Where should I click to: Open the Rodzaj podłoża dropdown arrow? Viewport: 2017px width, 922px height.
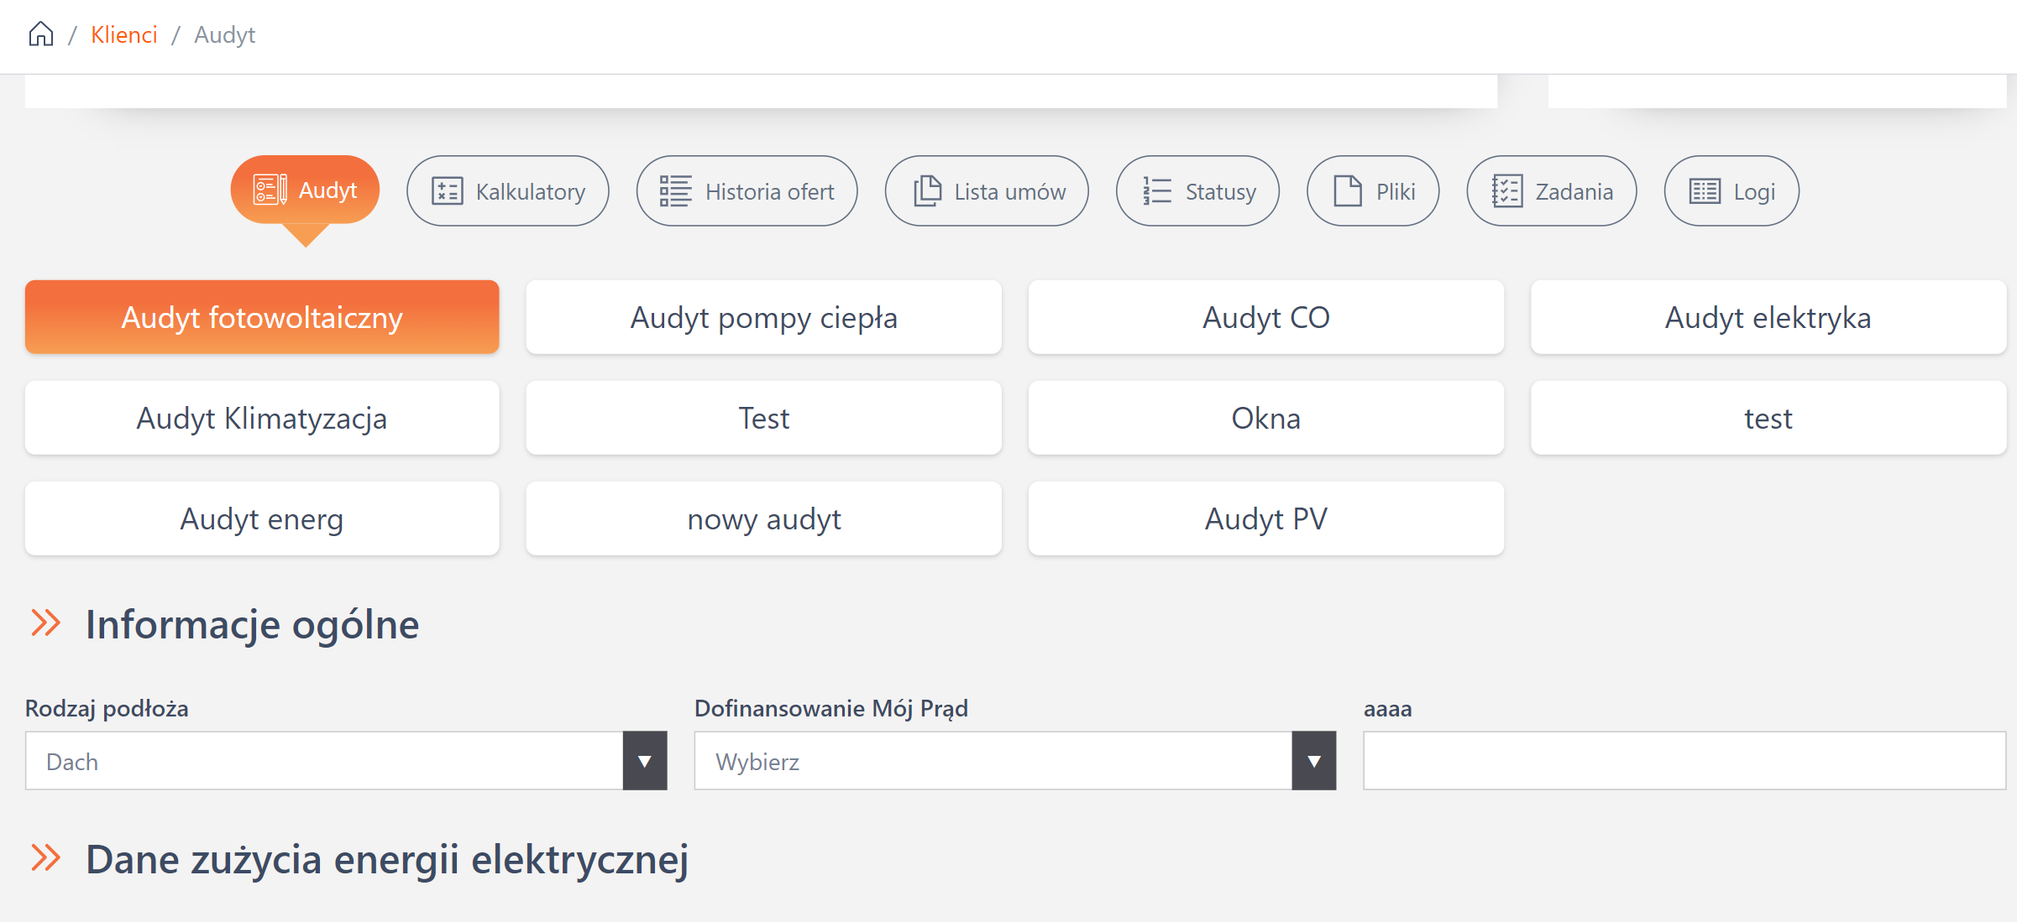644,761
